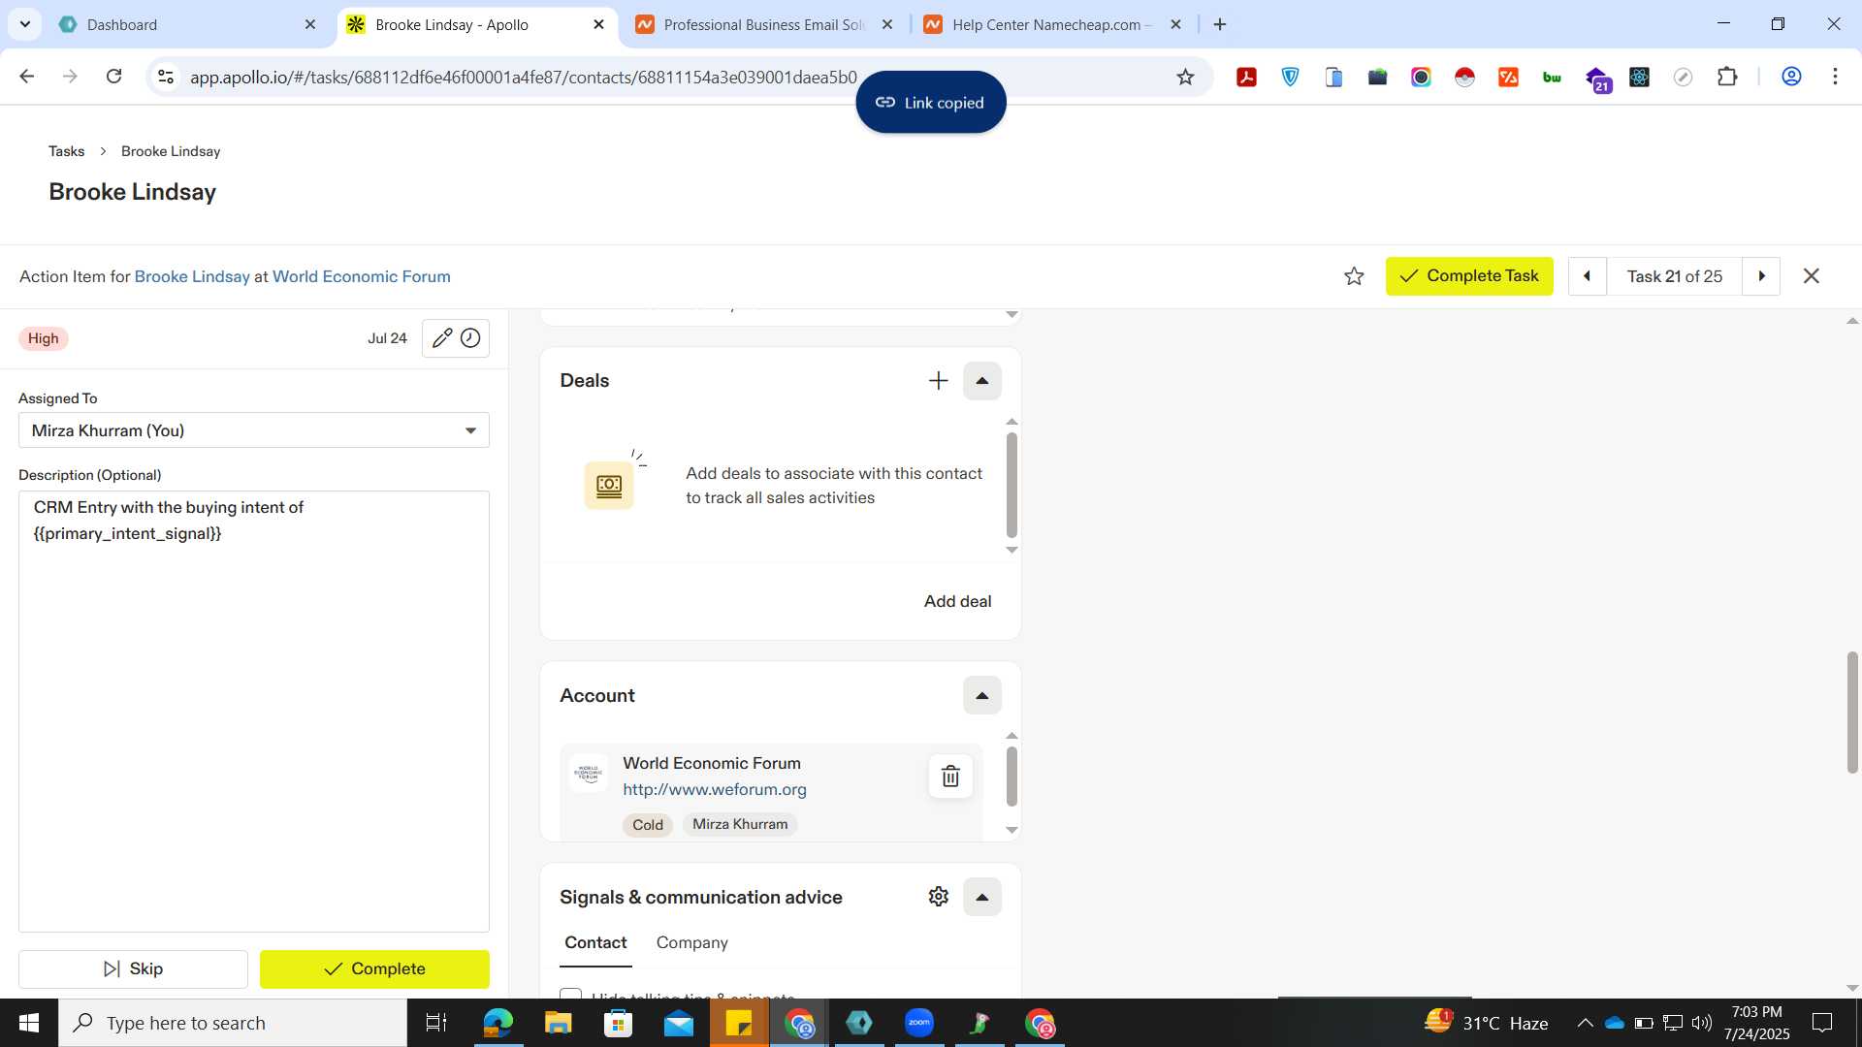Click the Mirza Khurram owner badge
Screen dimensions: 1862x1047
(740, 824)
